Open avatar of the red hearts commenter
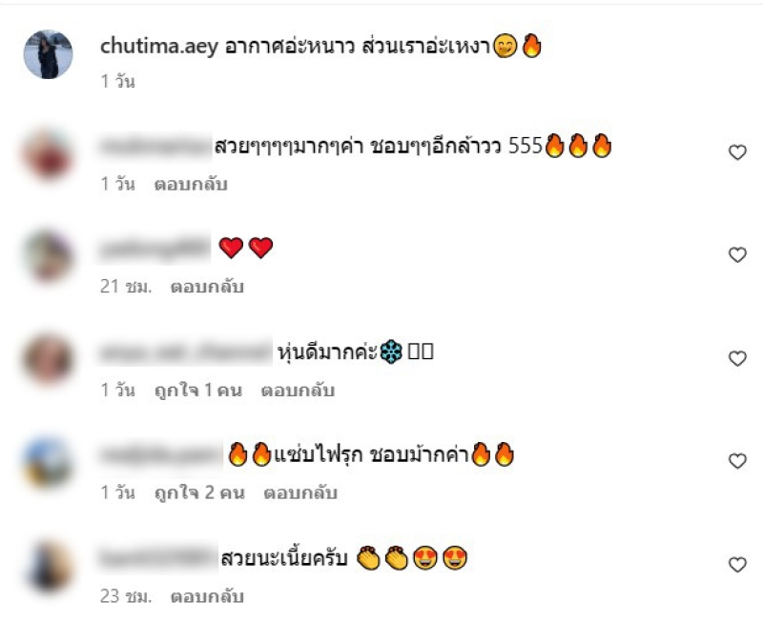This screenshot has width=763, height=642. point(49,256)
